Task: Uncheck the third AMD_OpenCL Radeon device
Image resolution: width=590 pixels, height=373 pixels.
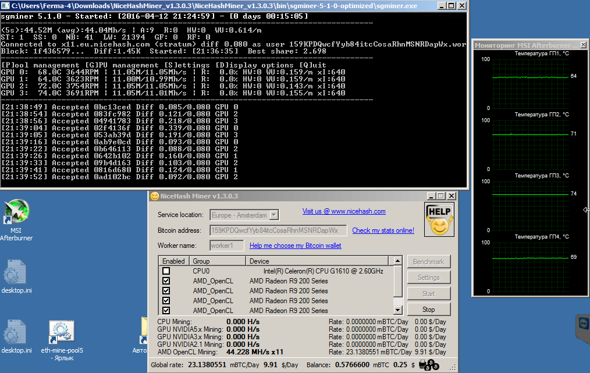Action: tap(166, 300)
